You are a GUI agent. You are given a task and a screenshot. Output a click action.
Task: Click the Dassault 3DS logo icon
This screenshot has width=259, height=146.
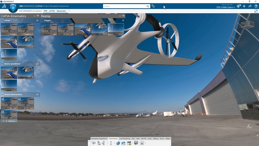tap(4, 6)
